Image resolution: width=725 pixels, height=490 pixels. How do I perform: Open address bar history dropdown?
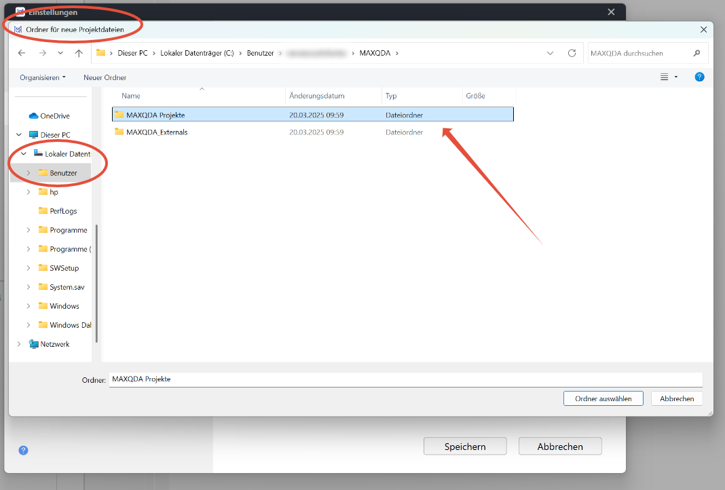(x=551, y=53)
